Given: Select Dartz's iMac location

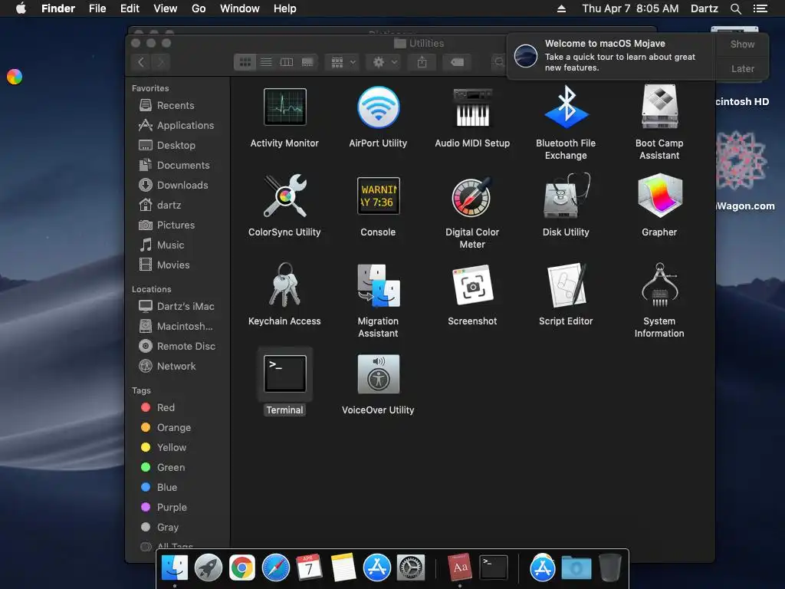Looking at the screenshot, I should pyautogui.click(x=178, y=306).
